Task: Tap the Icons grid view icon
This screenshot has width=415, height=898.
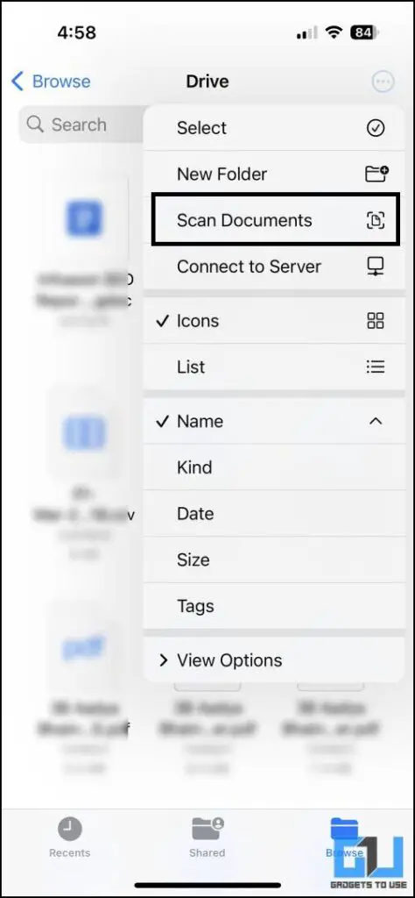Action: [x=376, y=321]
